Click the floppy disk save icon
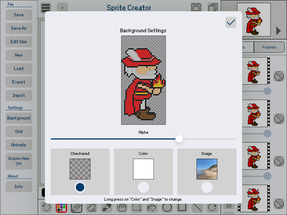The width and height of the screenshot is (287, 215). 196,8
